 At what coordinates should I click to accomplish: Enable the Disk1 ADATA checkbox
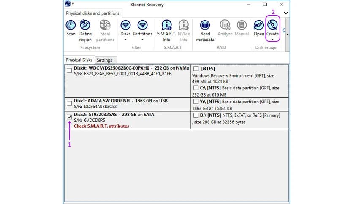69,103
